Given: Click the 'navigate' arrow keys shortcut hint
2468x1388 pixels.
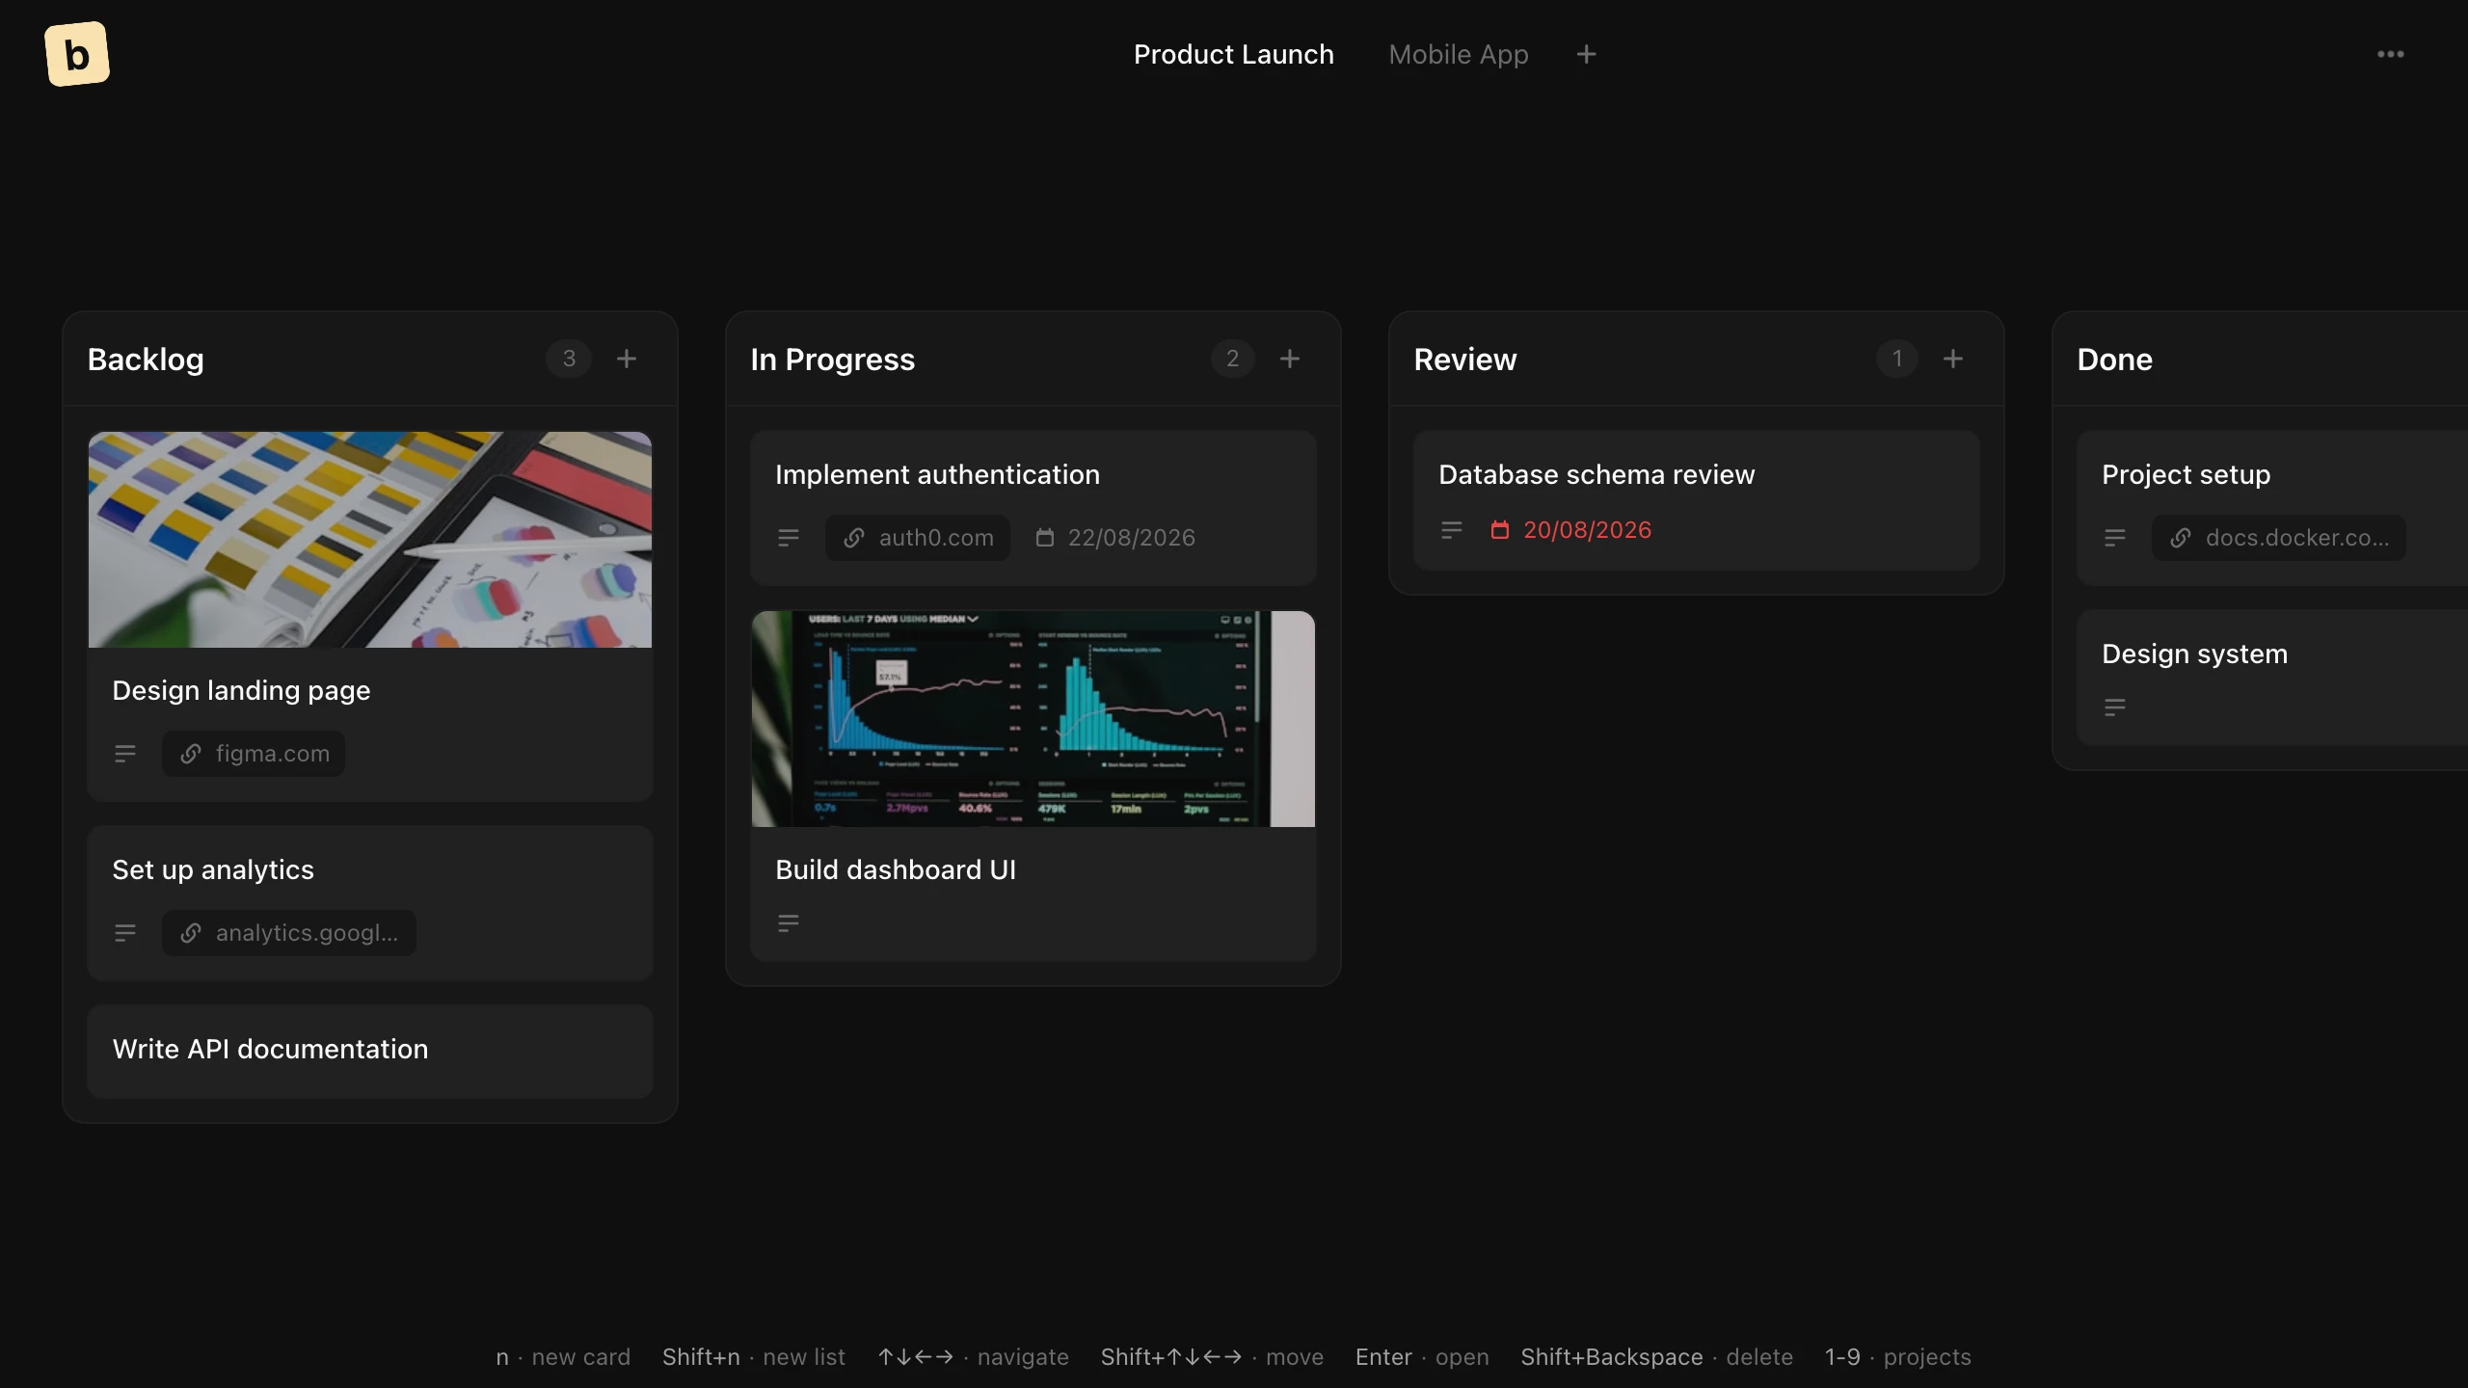Looking at the screenshot, I should coord(974,1357).
